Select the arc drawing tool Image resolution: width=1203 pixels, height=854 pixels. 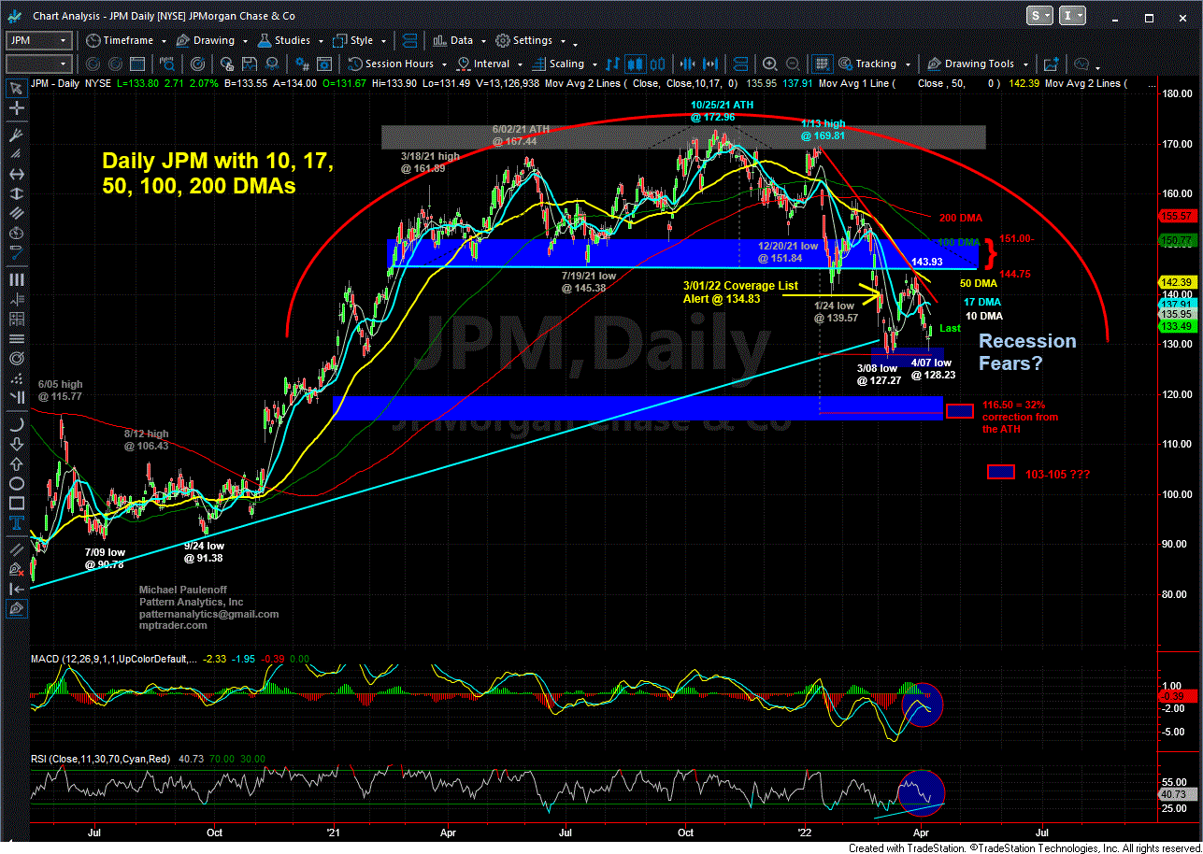[x=16, y=422]
